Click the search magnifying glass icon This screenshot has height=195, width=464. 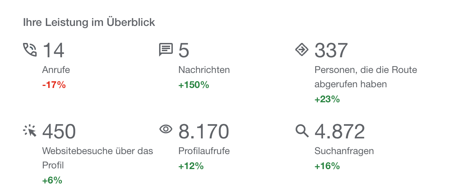302,130
